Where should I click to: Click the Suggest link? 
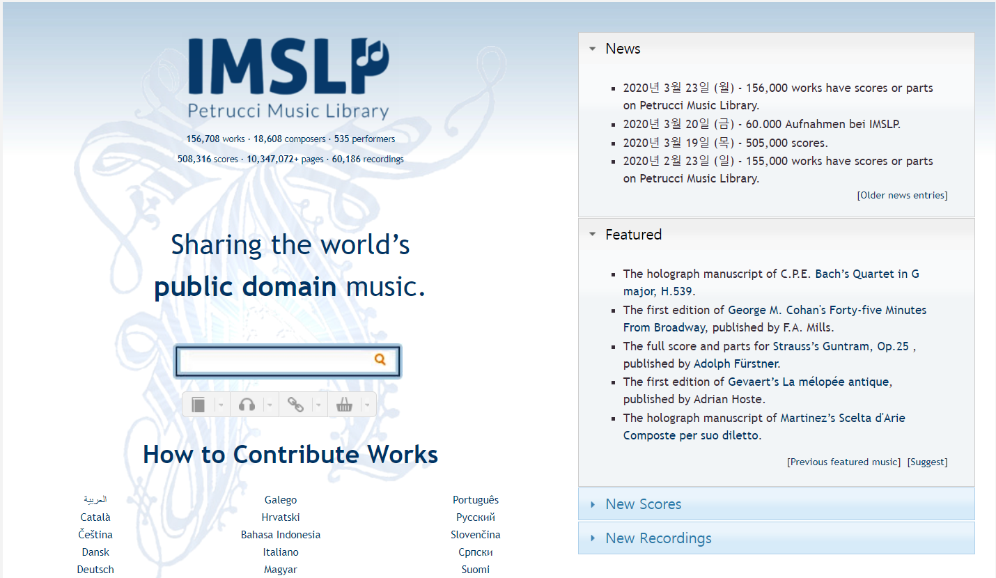(x=927, y=462)
